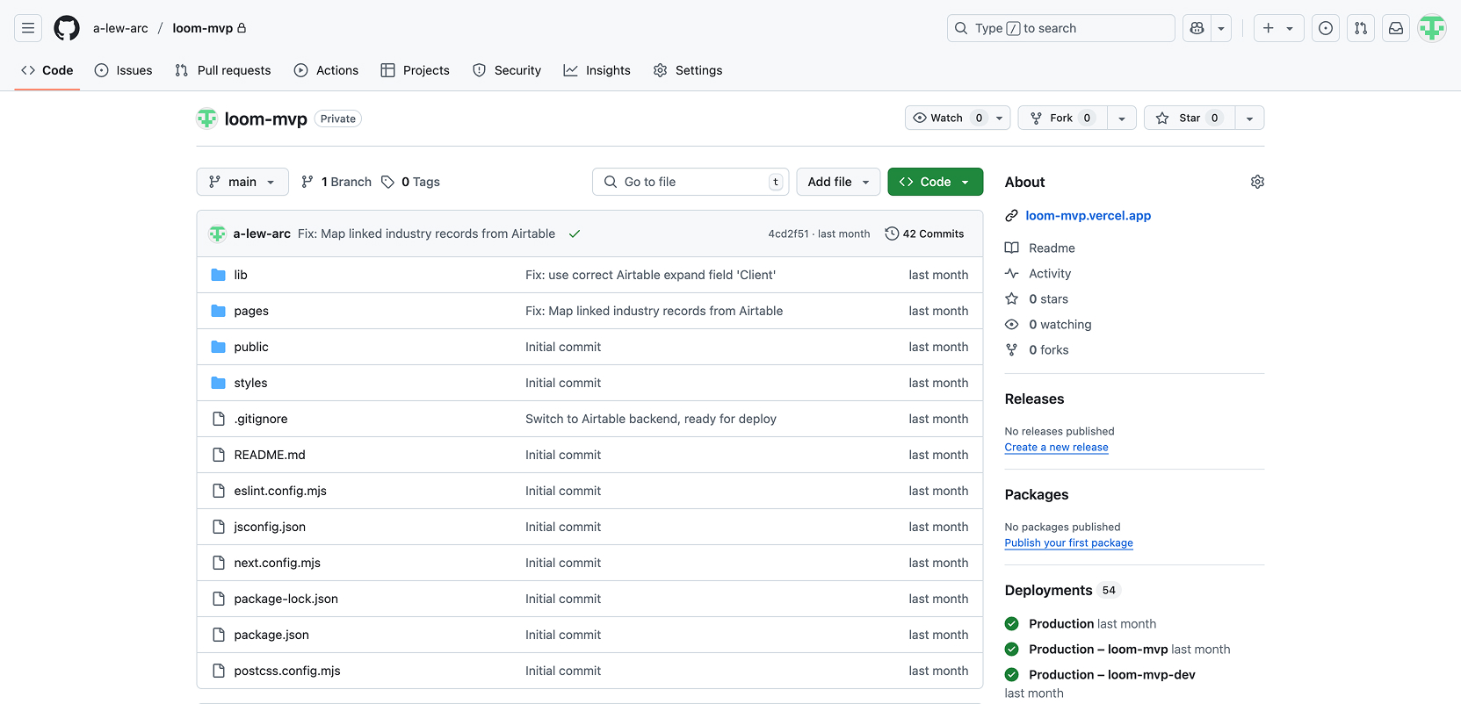Click the Readme book icon in About

(1011, 248)
